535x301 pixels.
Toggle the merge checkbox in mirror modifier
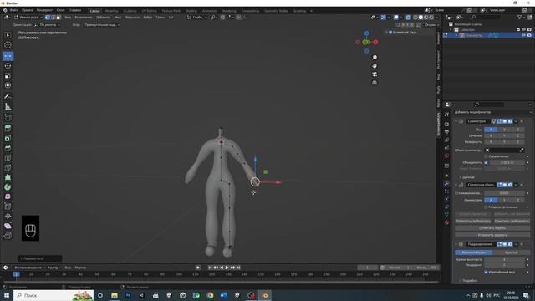pos(486,163)
